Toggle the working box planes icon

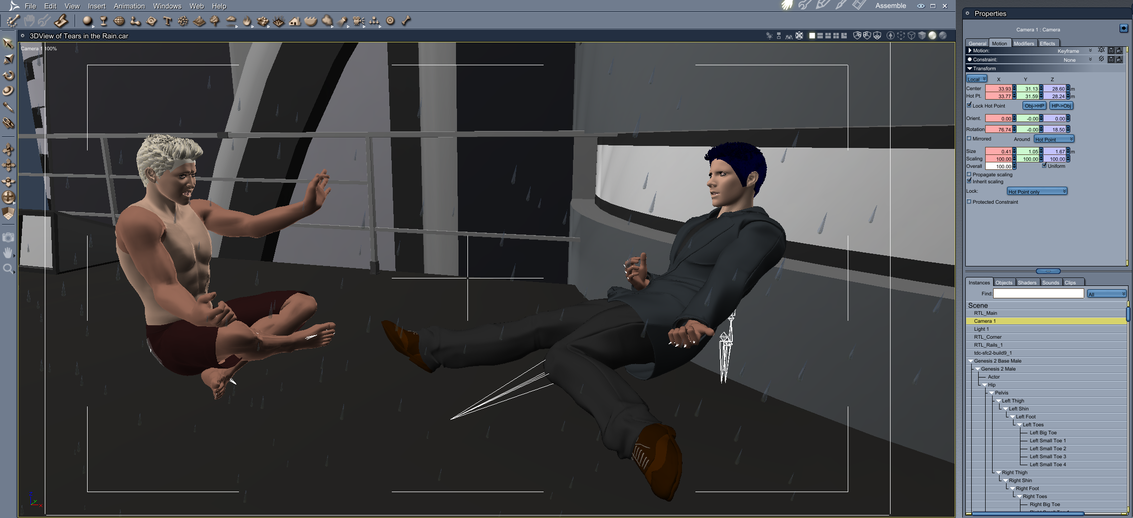(x=8, y=214)
